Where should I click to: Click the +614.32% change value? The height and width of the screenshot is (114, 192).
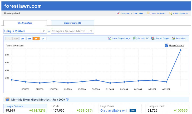[37, 111]
